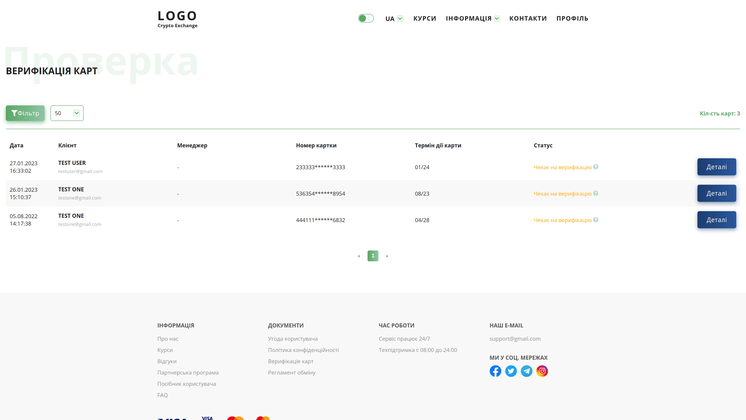Click card number 233333******3333
This screenshot has height=420, width=746.
[x=321, y=167]
